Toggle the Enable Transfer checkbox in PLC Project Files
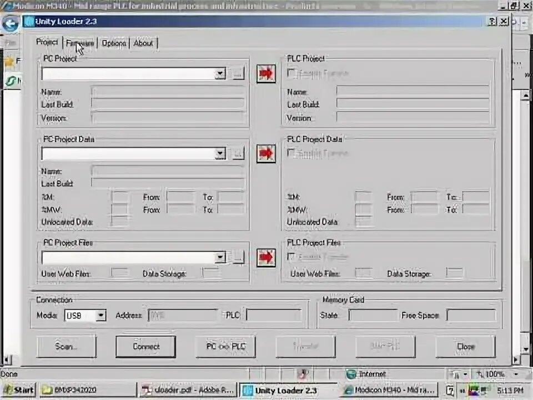This screenshot has width=533, height=400. point(291,257)
